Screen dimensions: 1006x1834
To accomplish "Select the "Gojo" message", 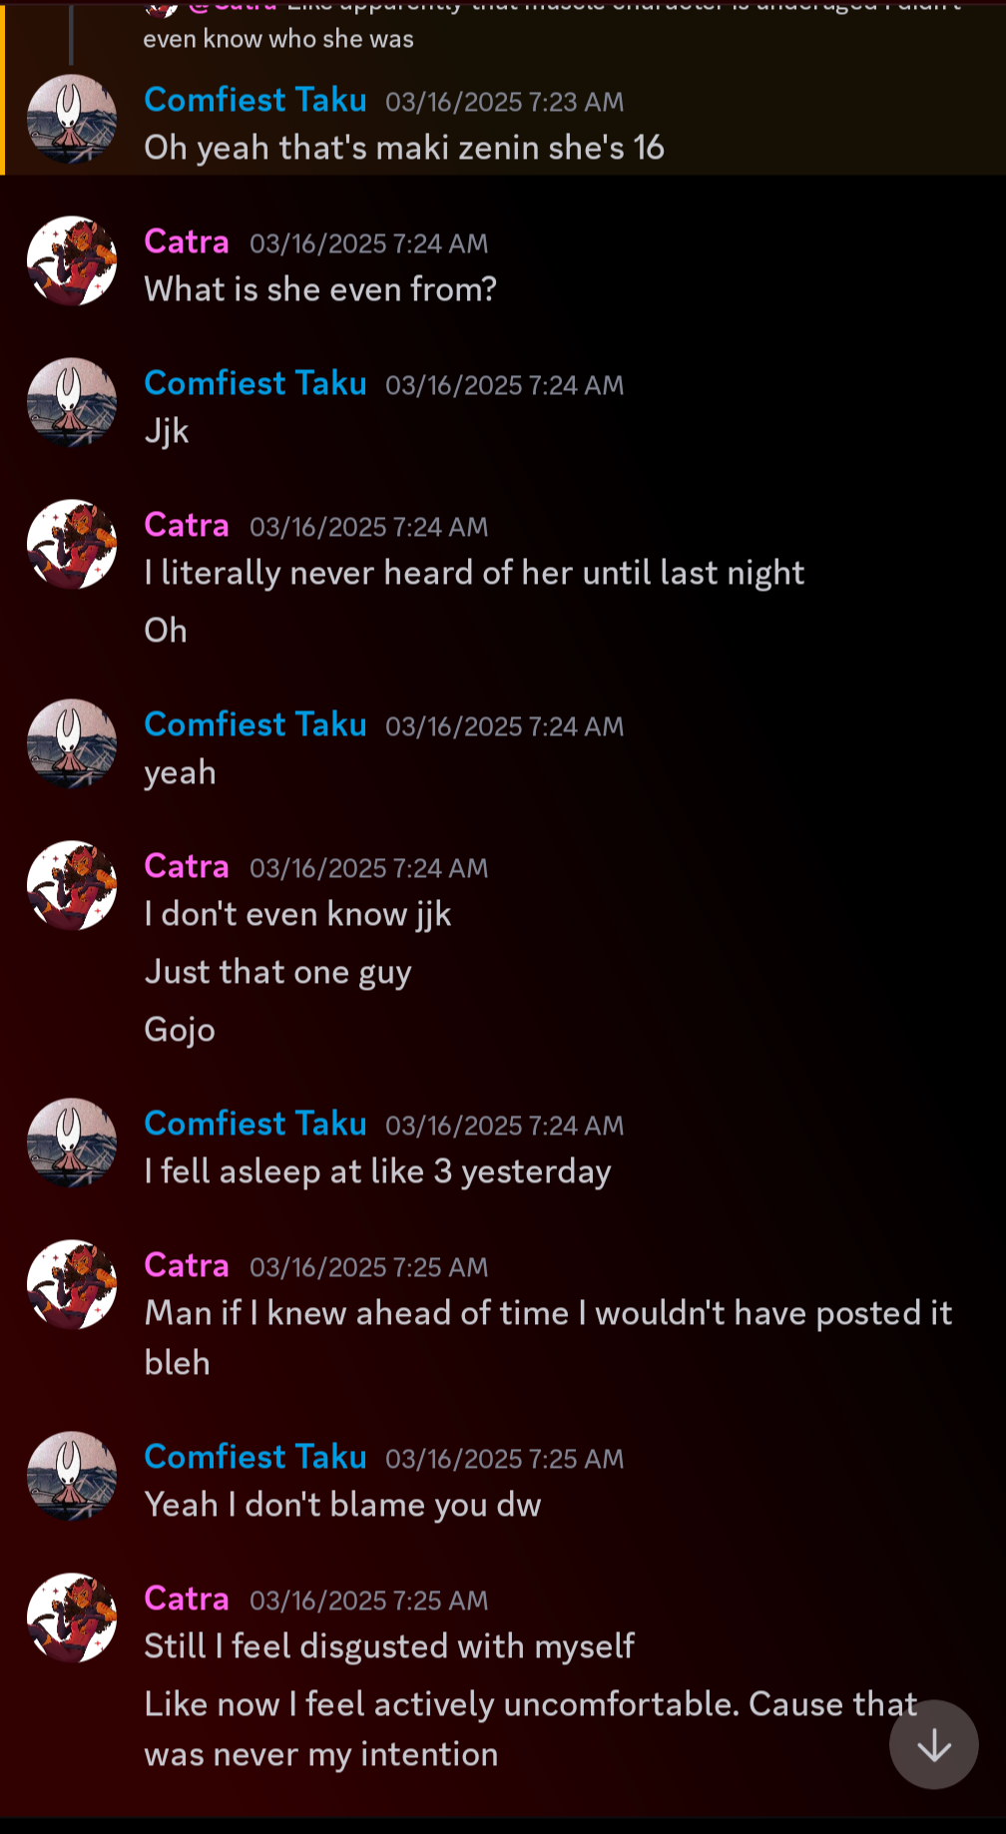I will [180, 1030].
